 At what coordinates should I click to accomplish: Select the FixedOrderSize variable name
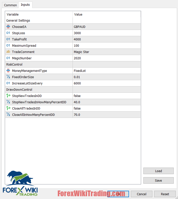23,77
